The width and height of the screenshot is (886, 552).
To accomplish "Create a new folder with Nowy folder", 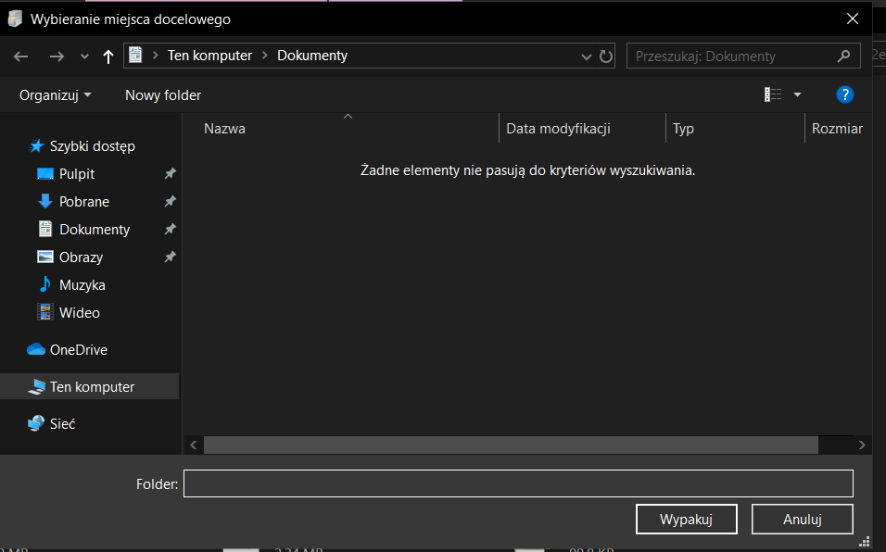I will pyautogui.click(x=163, y=94).
